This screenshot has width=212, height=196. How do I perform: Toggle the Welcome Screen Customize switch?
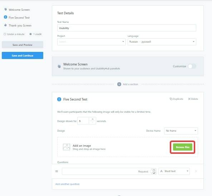click(192, 66)
